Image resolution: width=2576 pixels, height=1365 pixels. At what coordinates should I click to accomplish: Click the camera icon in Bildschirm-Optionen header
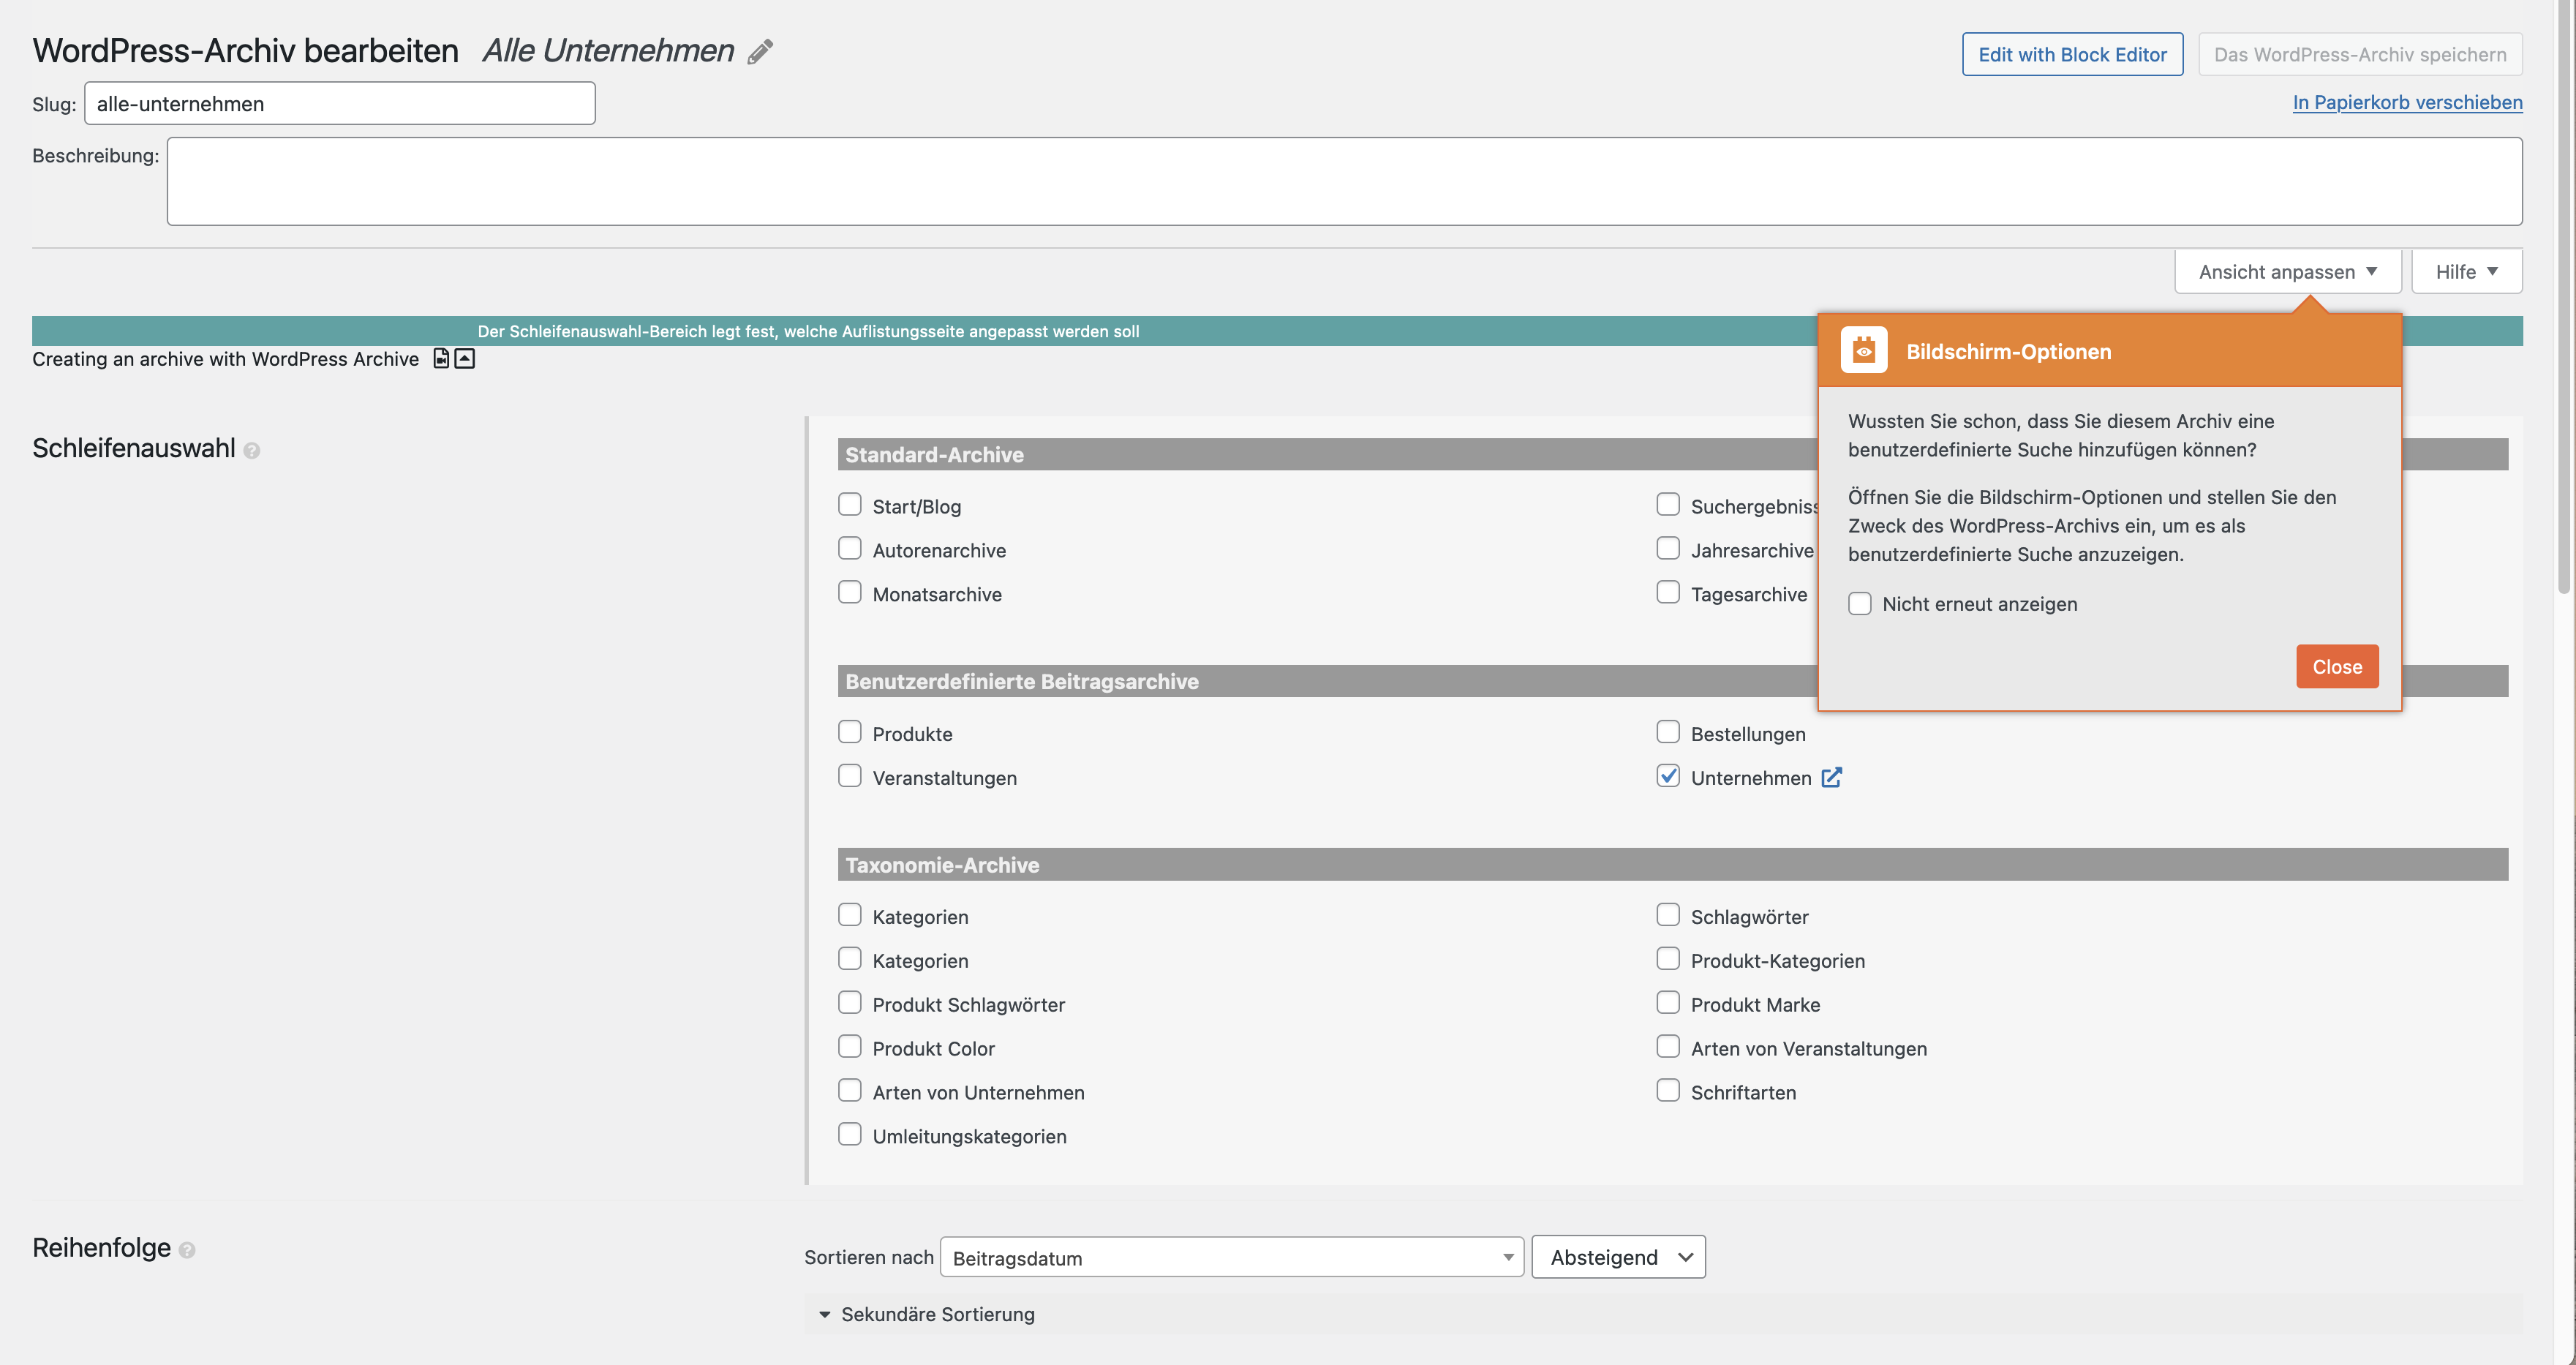[x=1864, y=349]
